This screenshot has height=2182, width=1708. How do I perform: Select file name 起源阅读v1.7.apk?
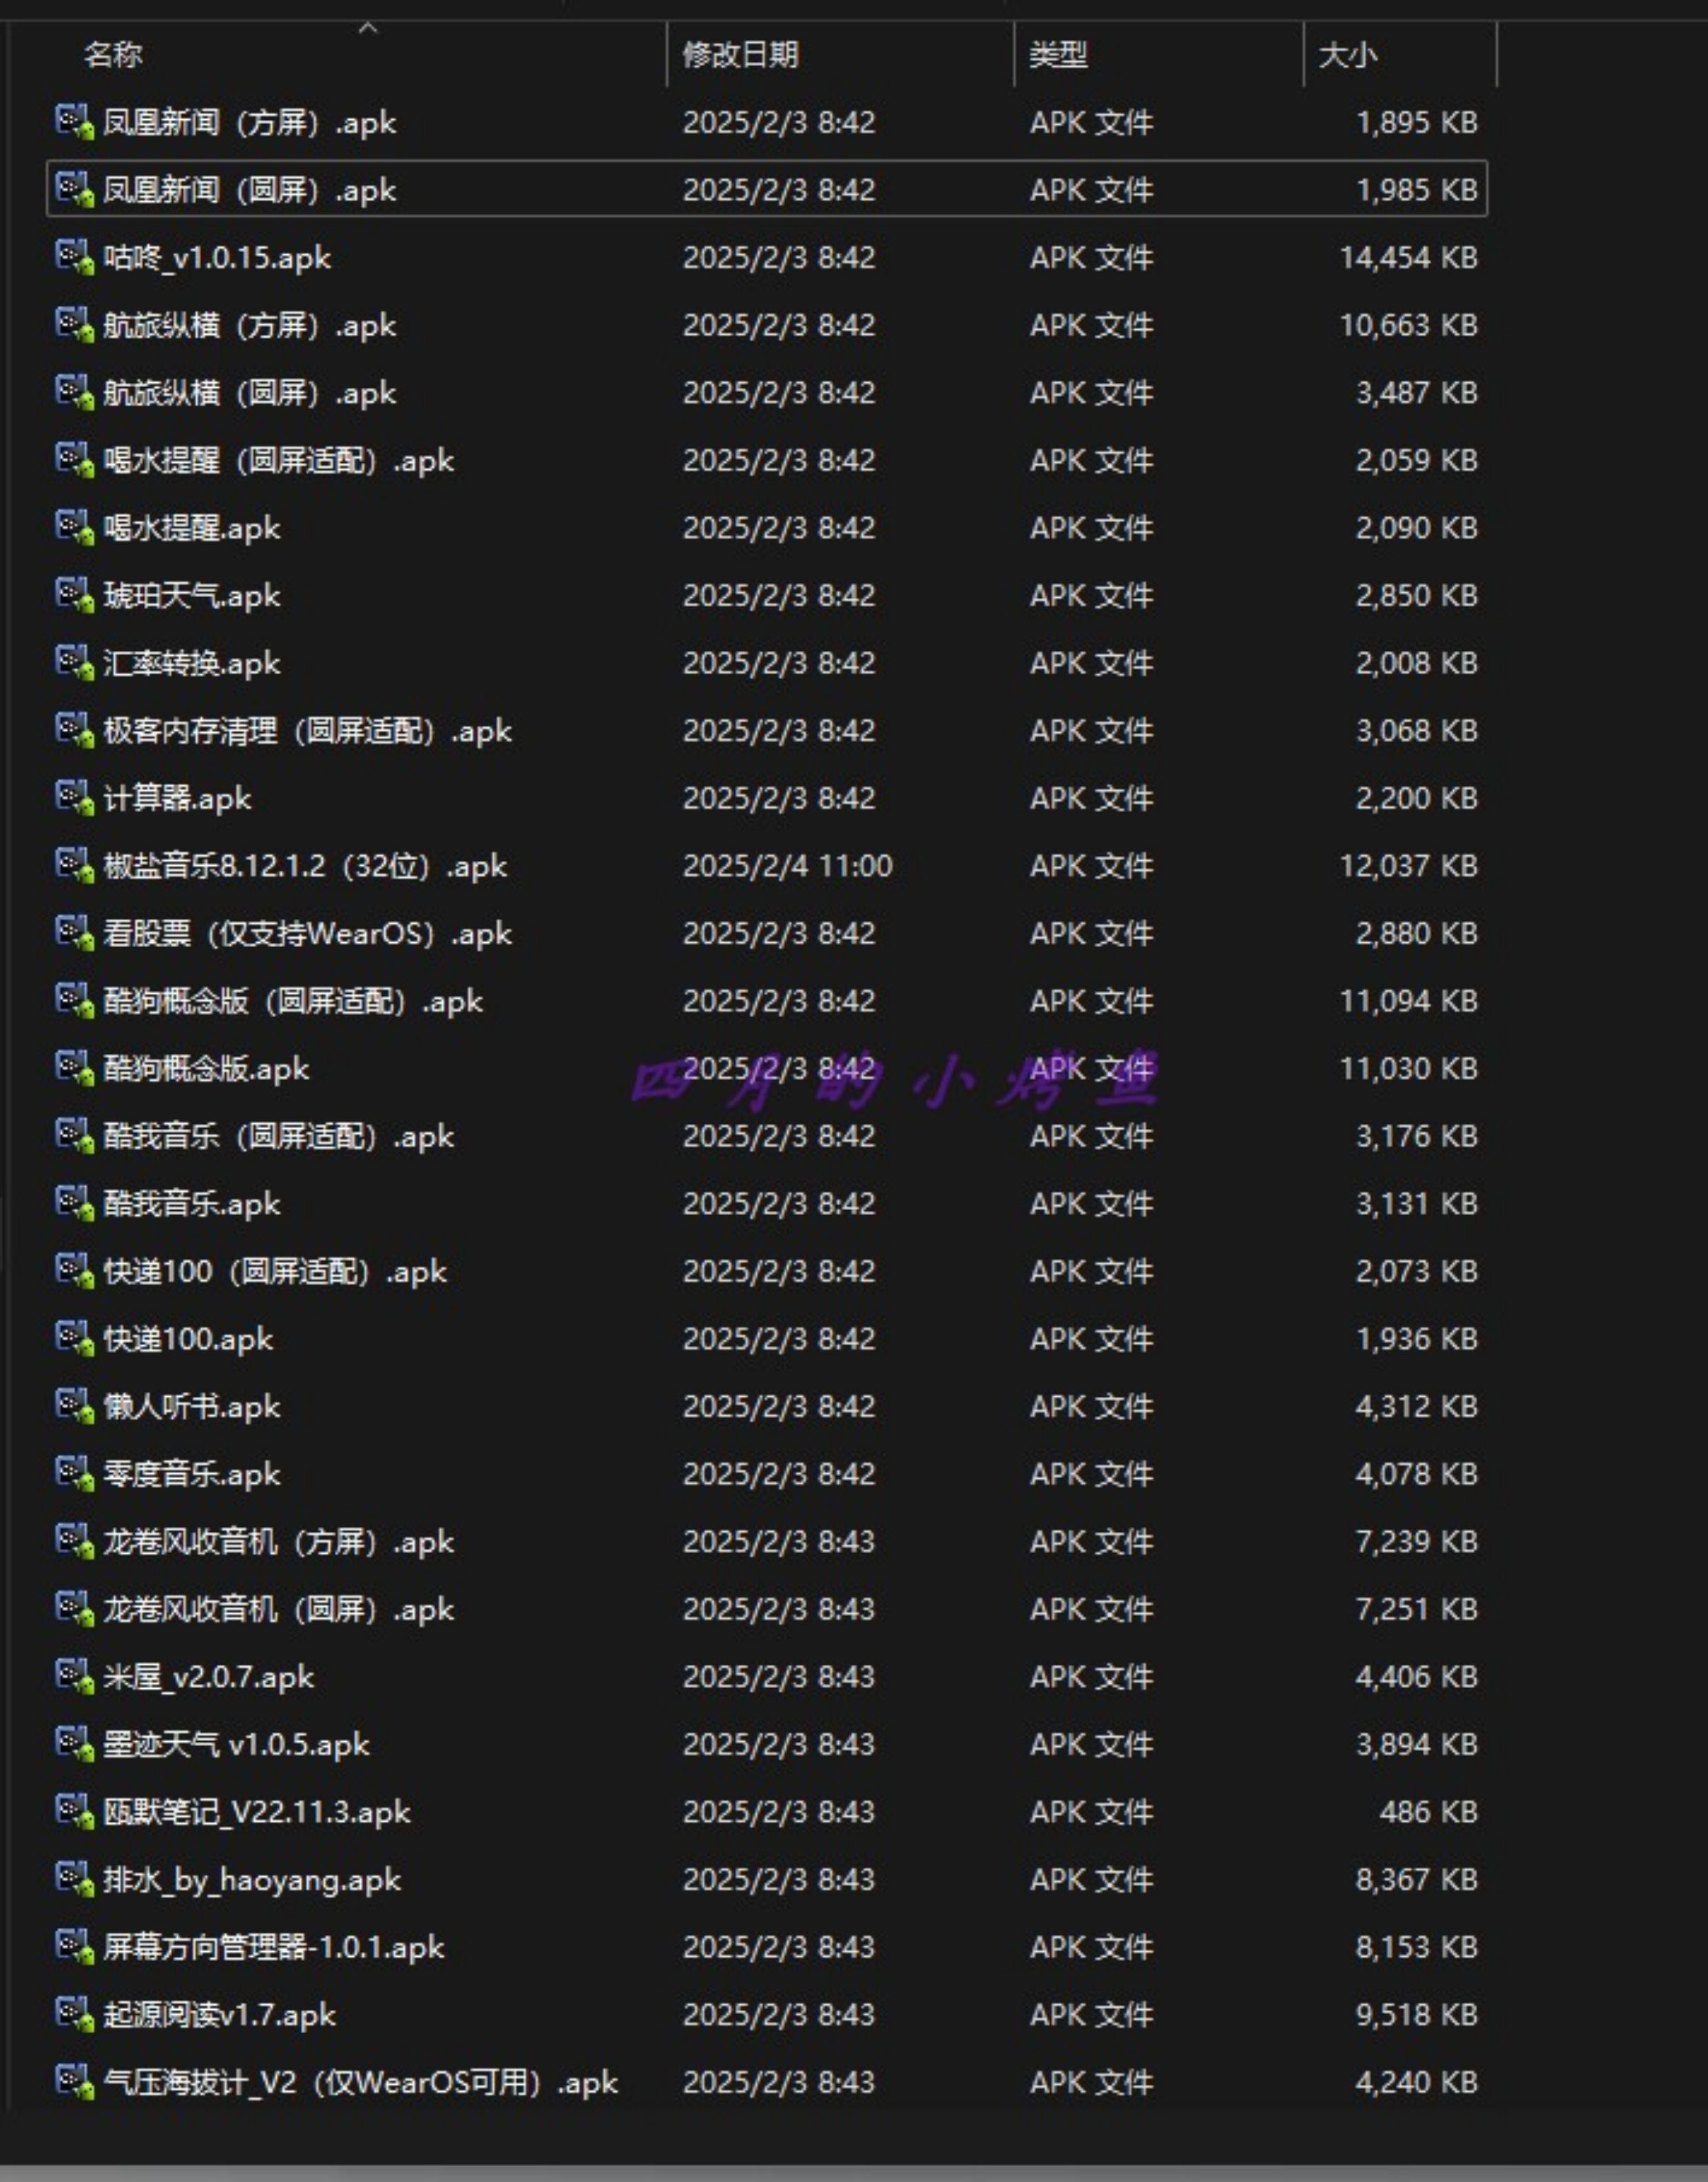(x=219, y=2014)
